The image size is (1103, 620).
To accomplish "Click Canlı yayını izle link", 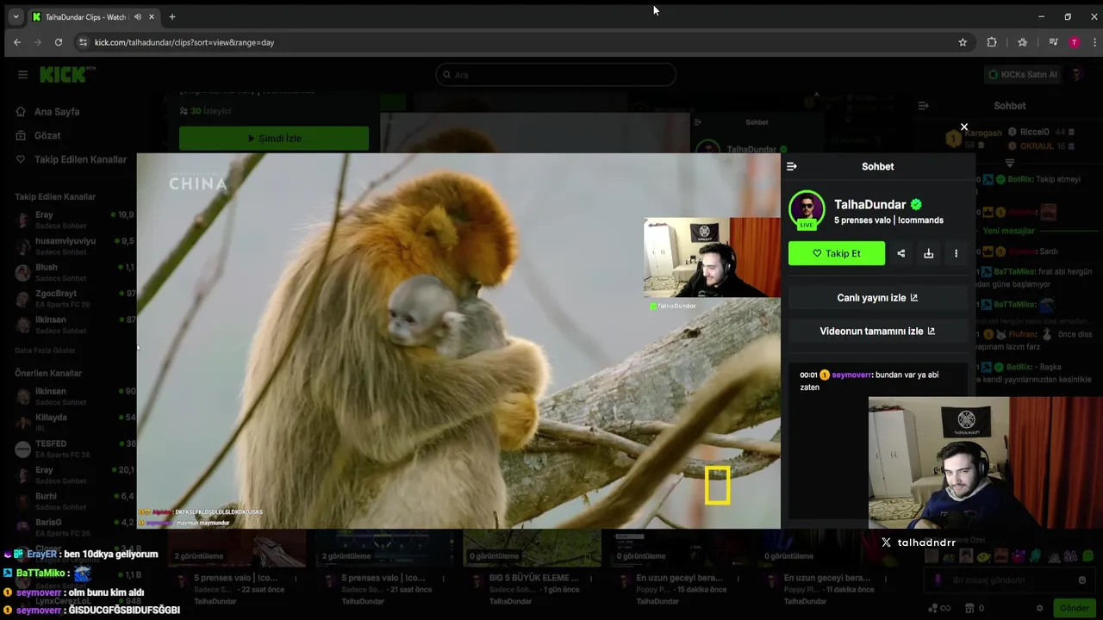I will [878, 298].
